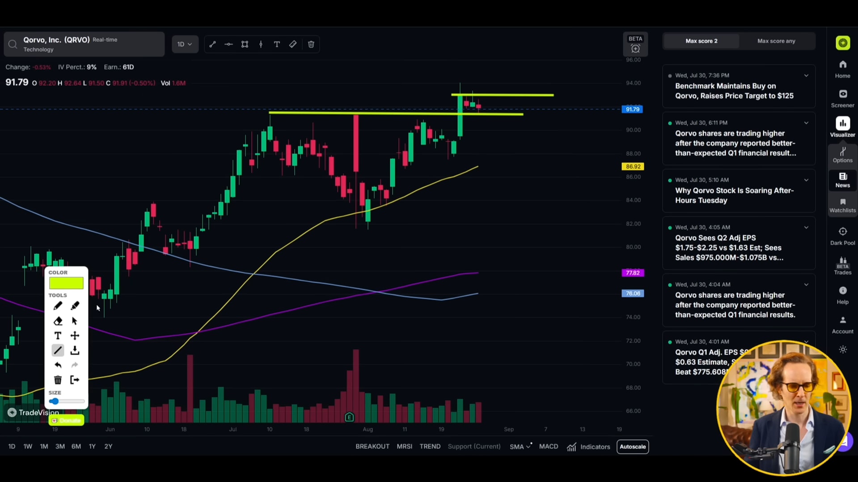Select the rectangle shape tool
Screen dimensions: 858x482
[245, 44]
